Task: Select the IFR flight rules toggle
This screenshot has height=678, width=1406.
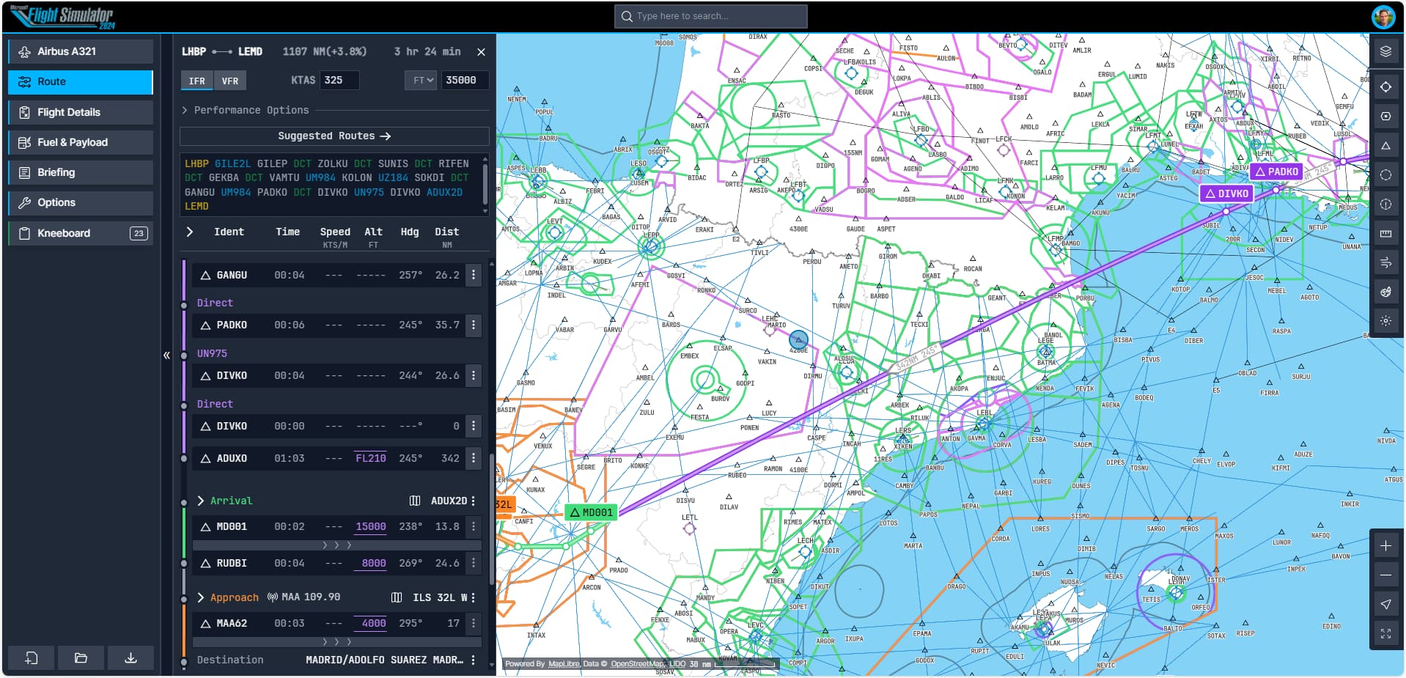Action: [196, 81]
